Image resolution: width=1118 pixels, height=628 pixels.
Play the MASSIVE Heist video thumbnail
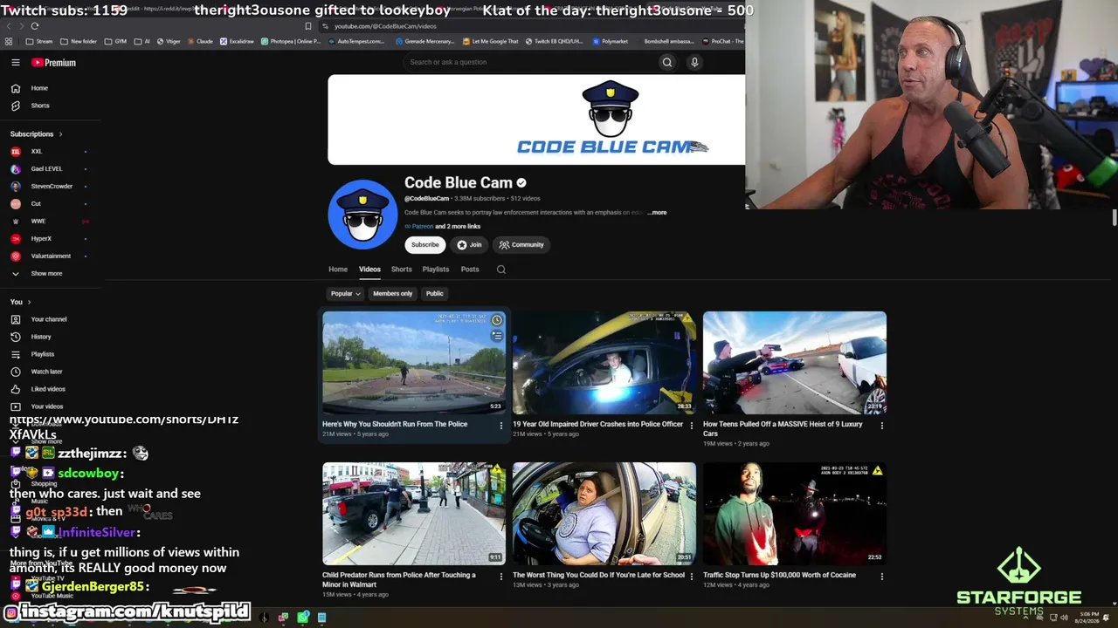795,363
